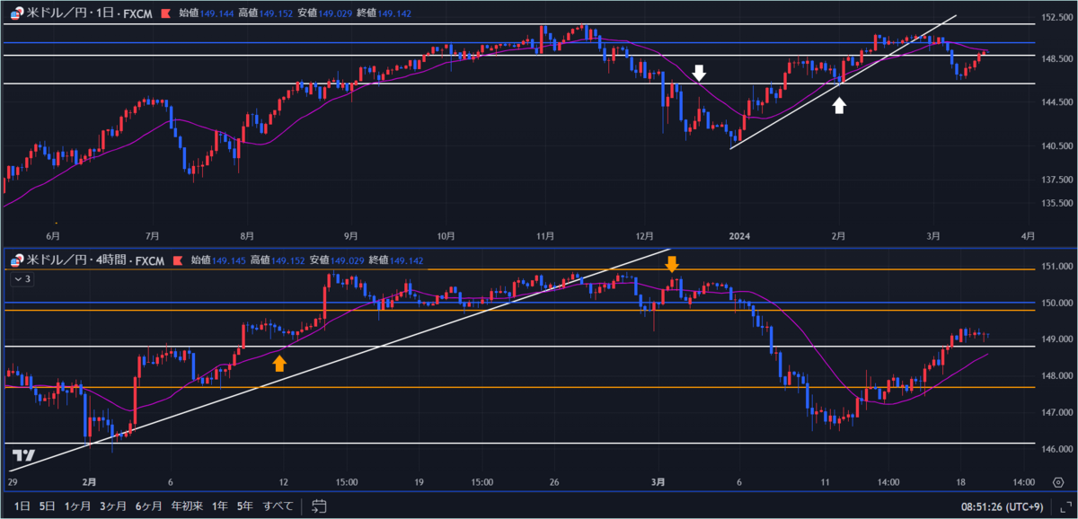The width and height of the screenshot is (1078, 519).
Task: Click the US dollar/yen symbol flag icon
Action: [x=16, y=14]
